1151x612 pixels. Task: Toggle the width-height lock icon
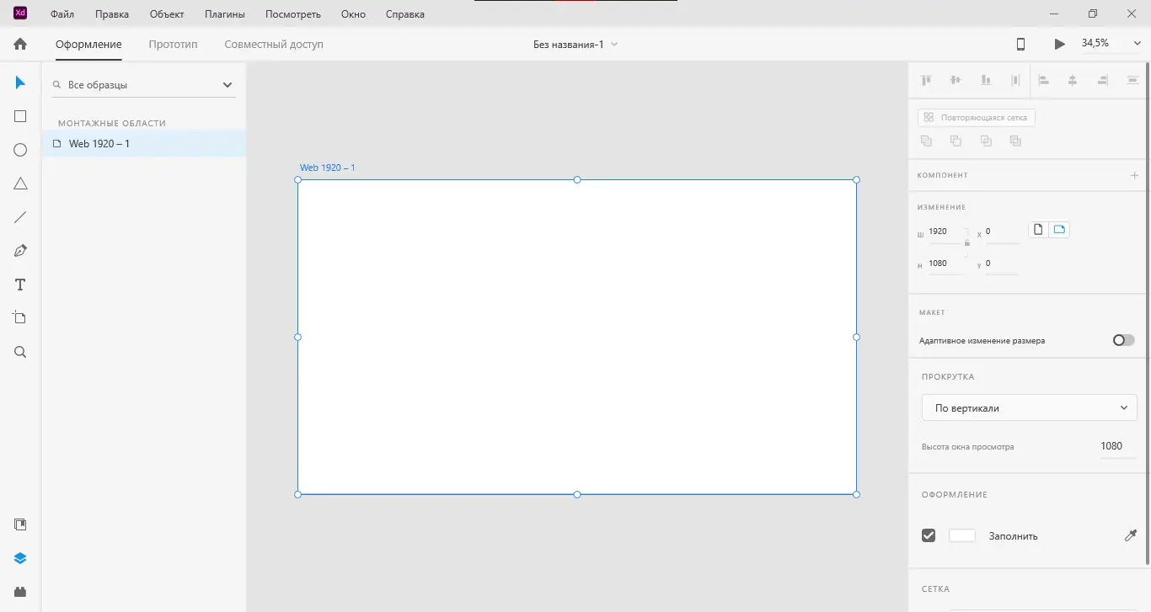tap(966, 244)
